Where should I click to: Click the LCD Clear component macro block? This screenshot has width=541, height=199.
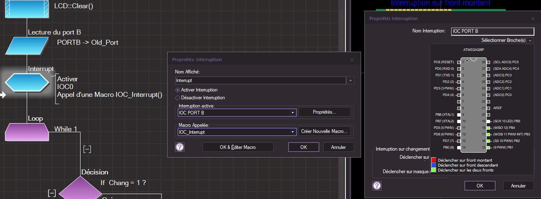tap(27, 8)
